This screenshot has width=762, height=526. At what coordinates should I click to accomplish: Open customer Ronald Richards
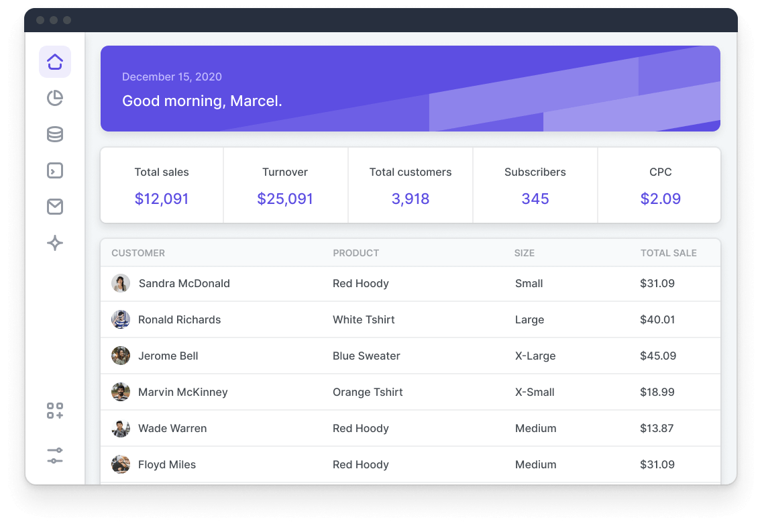179,320
